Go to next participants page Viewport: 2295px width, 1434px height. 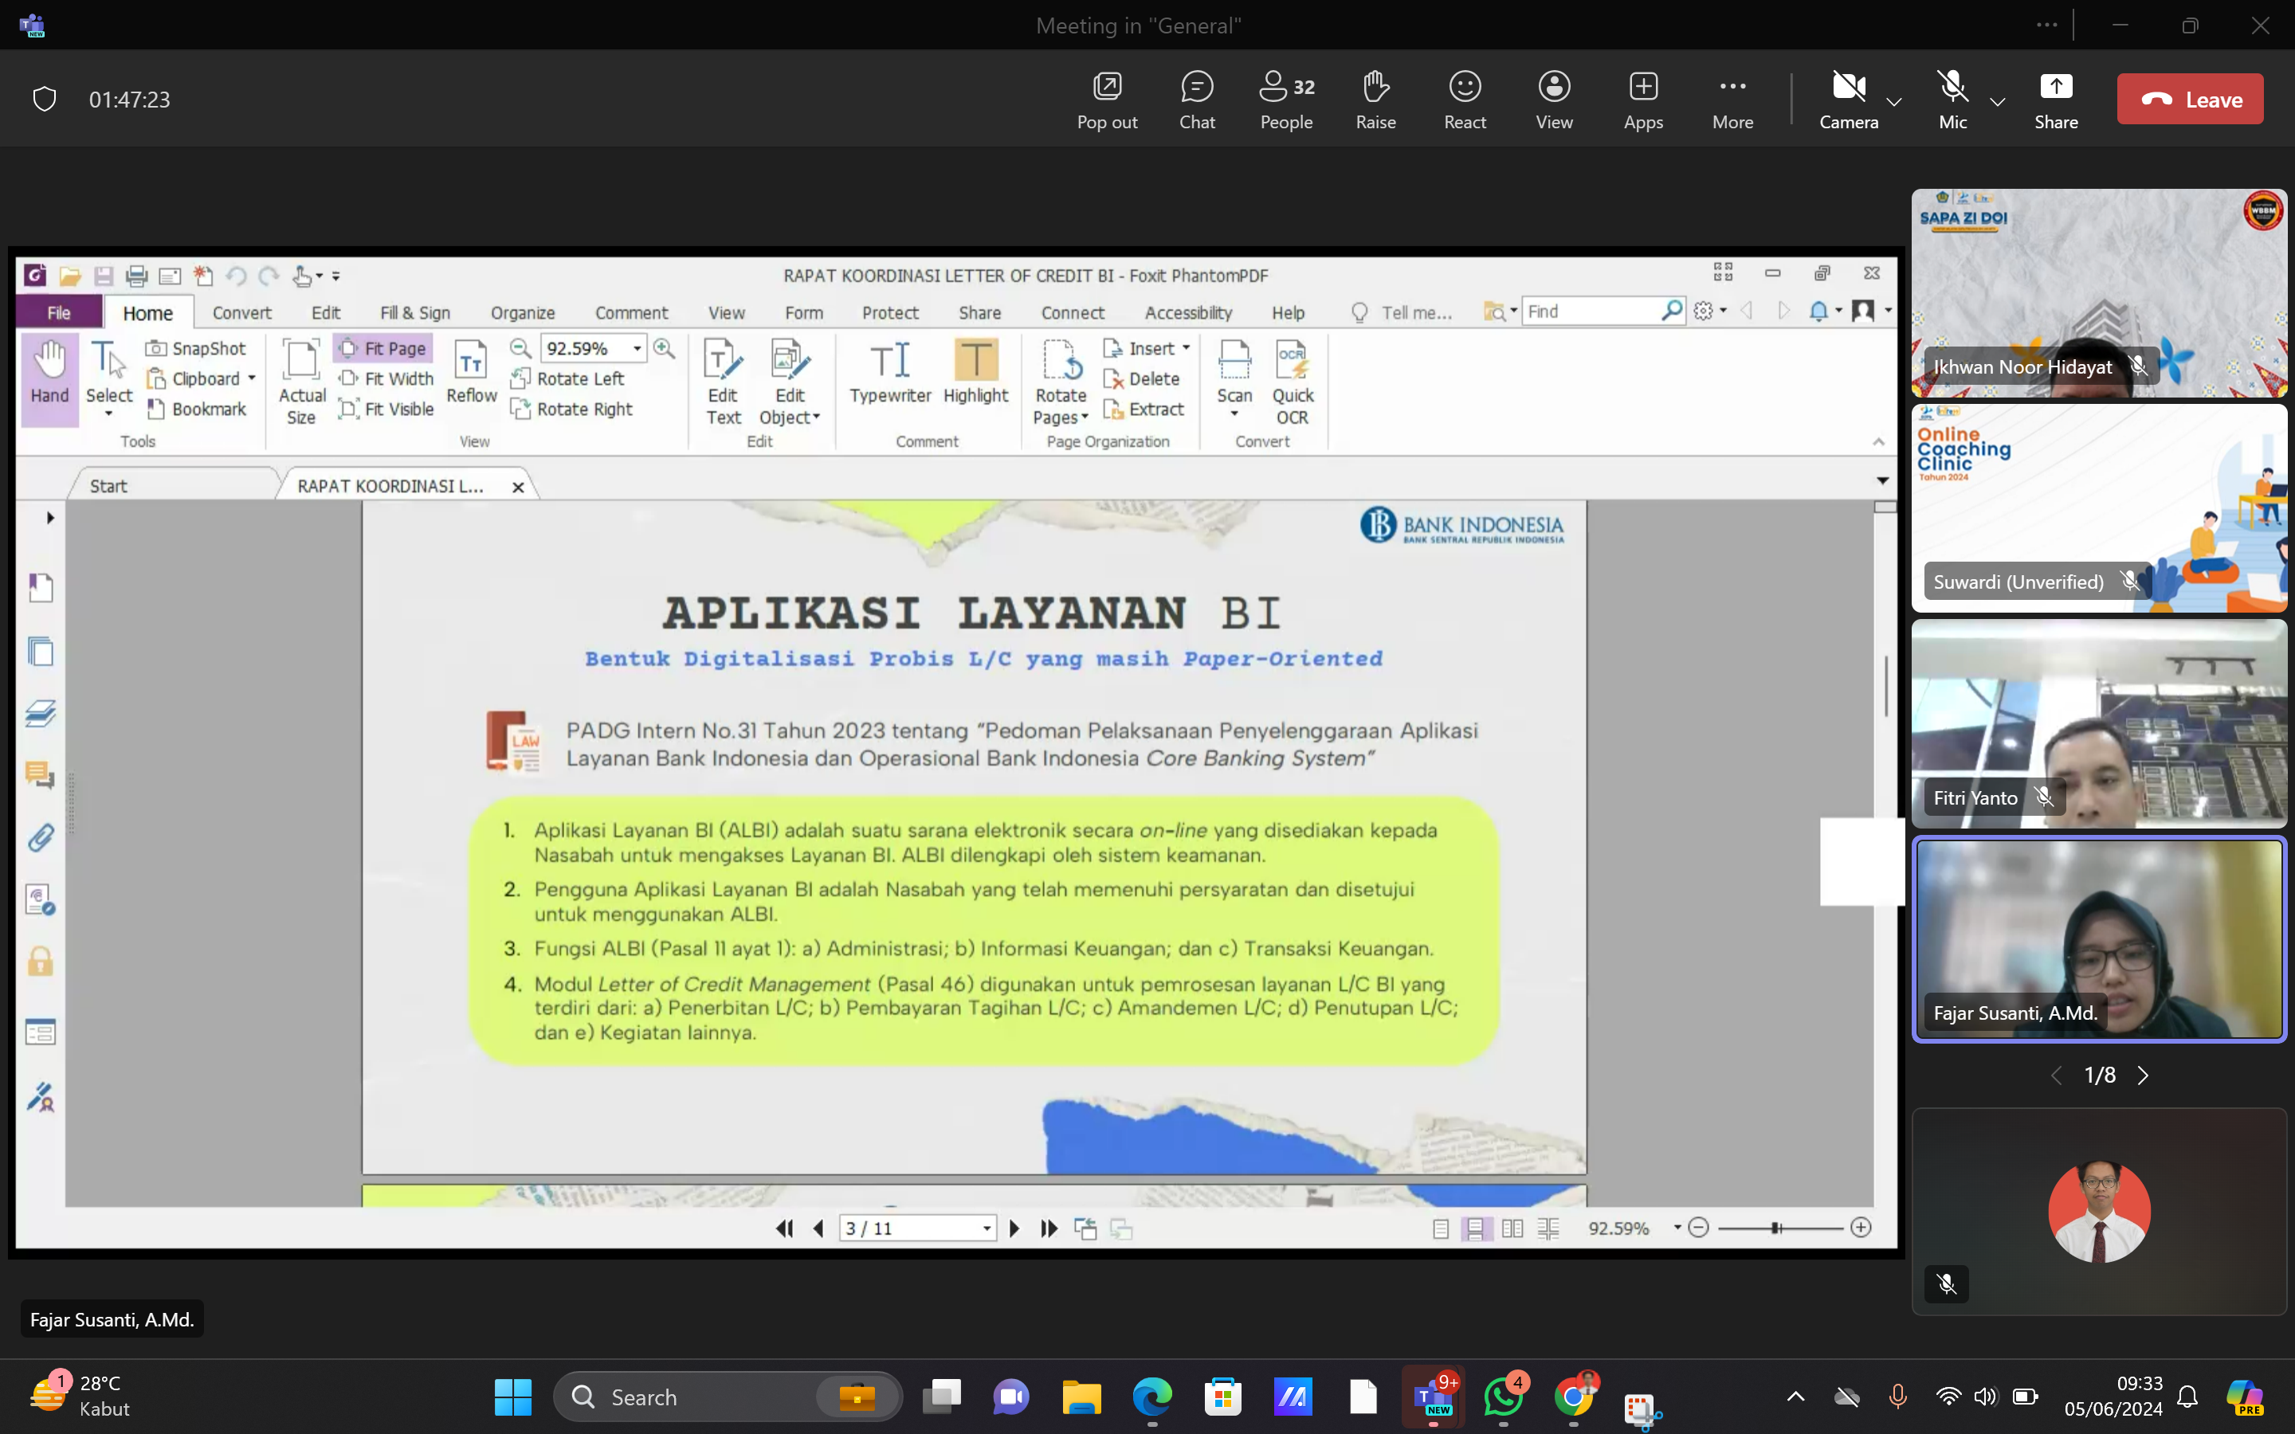[2144, 1075]
